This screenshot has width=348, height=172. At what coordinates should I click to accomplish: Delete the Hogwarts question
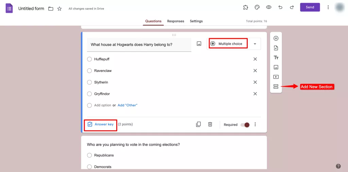210,125
